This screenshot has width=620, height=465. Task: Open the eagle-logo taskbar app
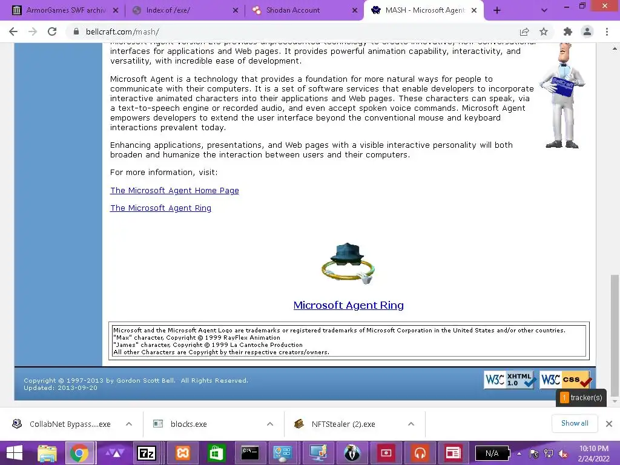pyautogui.click(x=352, y=453)
